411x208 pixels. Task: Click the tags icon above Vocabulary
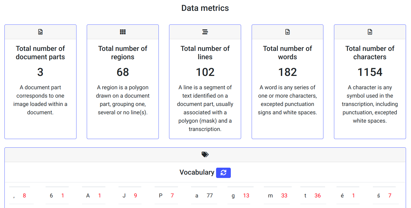pyautogui.click(x=205, y=155)
